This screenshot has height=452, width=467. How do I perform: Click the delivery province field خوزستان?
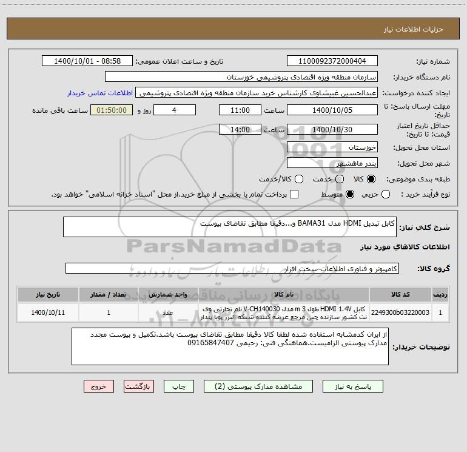(332, 147)
